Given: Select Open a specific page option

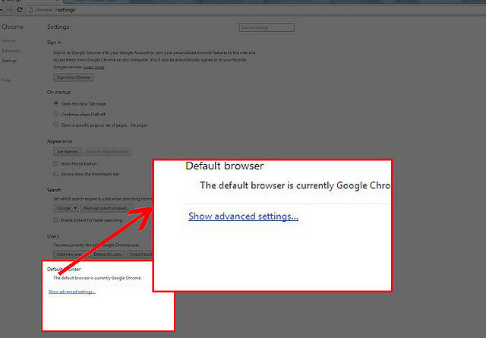Looking at the screenshot, I should click(55, 125).
